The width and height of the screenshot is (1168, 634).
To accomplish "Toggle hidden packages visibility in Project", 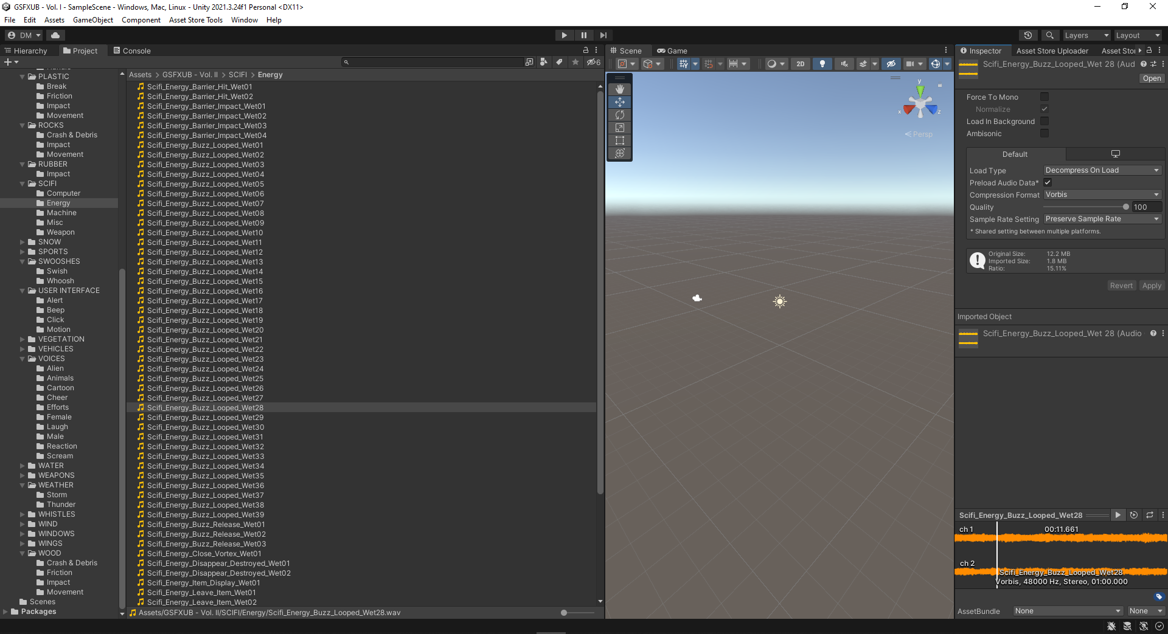I will 593,62.
